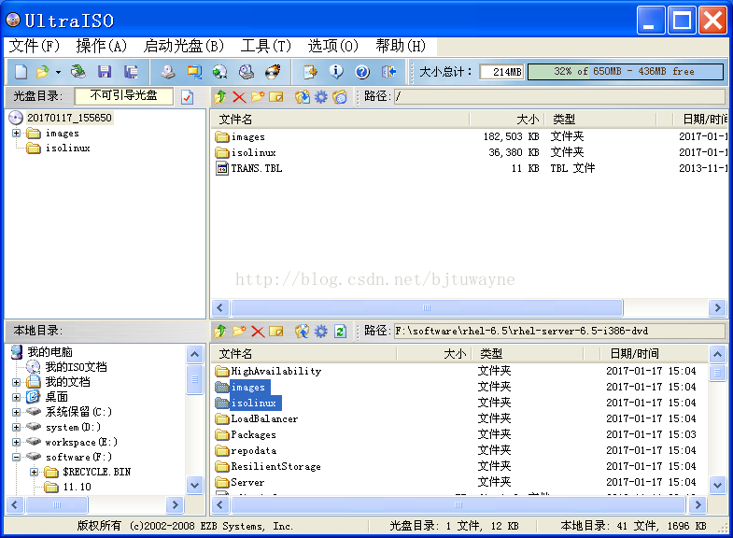Image resolution: width=733 pixels, height=538 pixels.
Task: Select disc root 20170117_155650 in tree
Action: pos(69,118)
